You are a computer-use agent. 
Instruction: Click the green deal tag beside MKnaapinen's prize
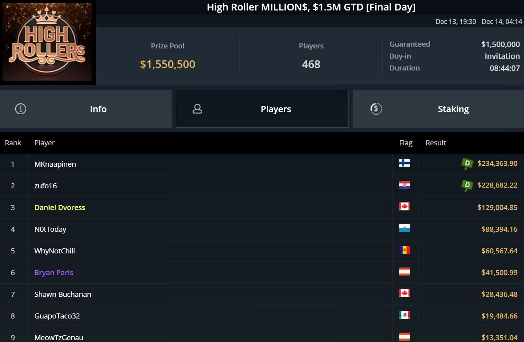click(467, 164)
